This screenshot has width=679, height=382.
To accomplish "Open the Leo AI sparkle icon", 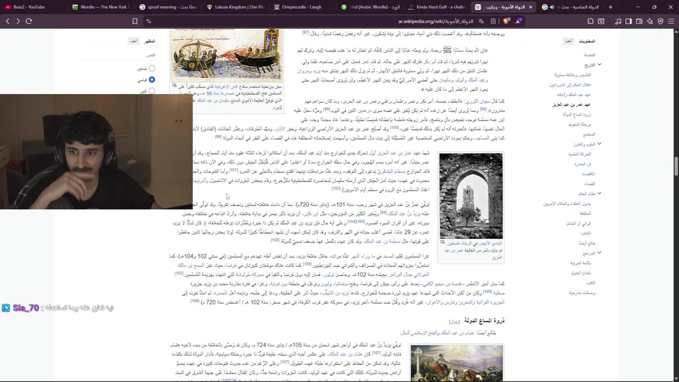I will point(650,21).
